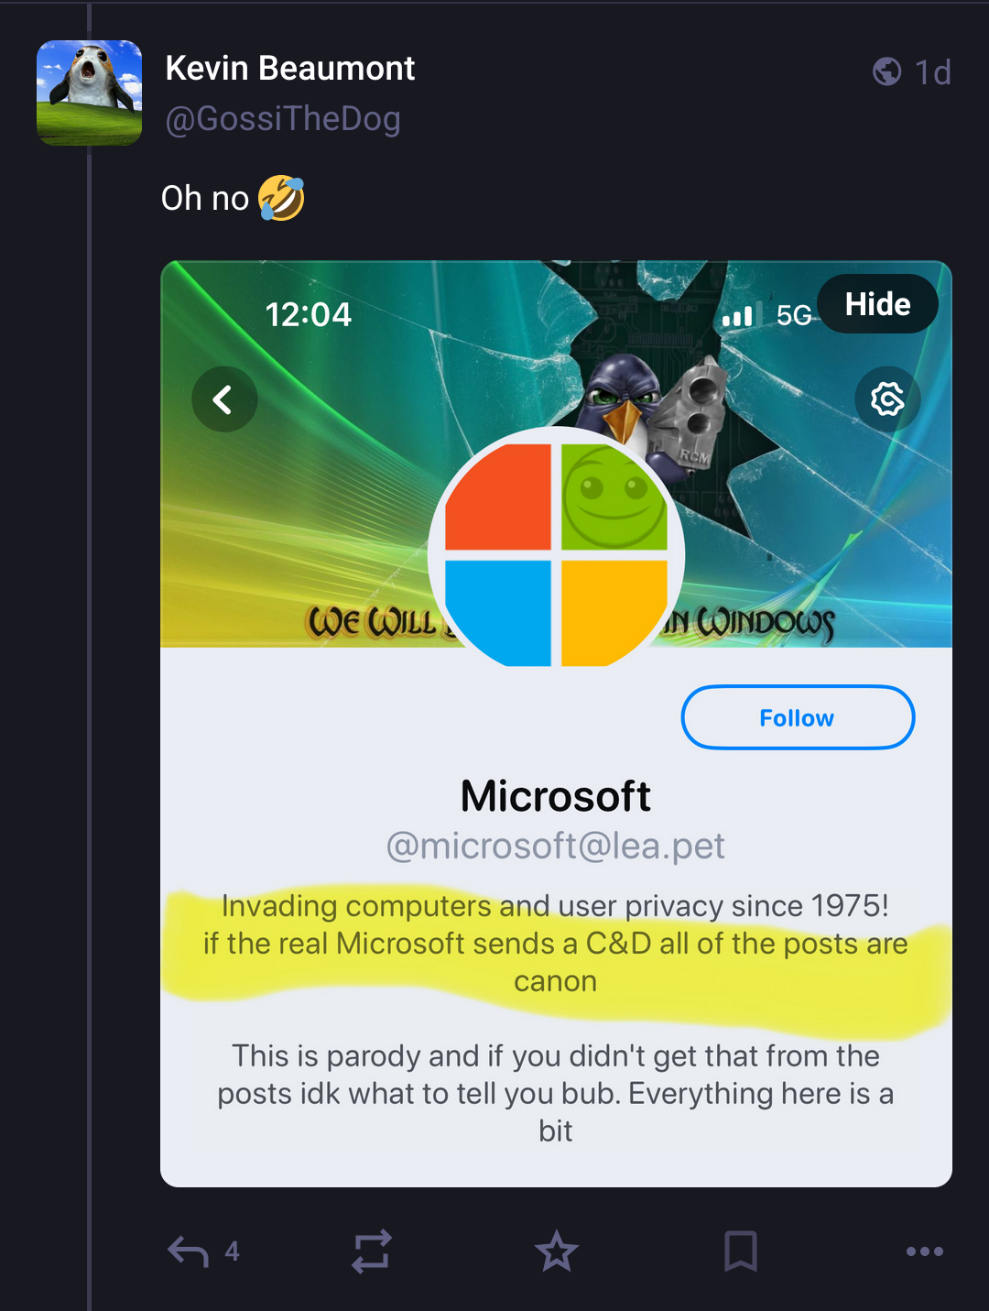Open the 1d timestamp link
This screenshot has width=989, height=1311.
pos(933,72)
